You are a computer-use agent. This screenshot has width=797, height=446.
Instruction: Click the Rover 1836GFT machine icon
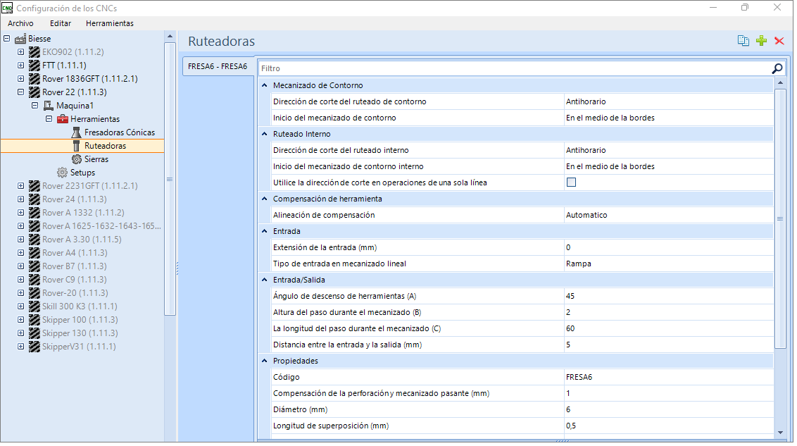click(34, 79)
